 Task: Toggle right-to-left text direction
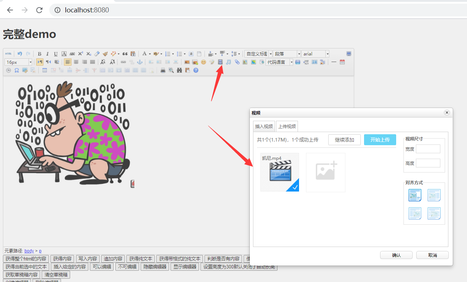(x=48, y=62)
